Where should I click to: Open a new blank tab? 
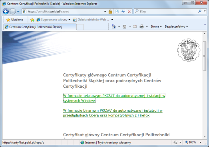[x=80, y=27]
